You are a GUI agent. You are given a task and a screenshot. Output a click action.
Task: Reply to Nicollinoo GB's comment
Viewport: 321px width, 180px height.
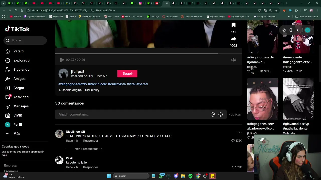click(x=91, y=141)
